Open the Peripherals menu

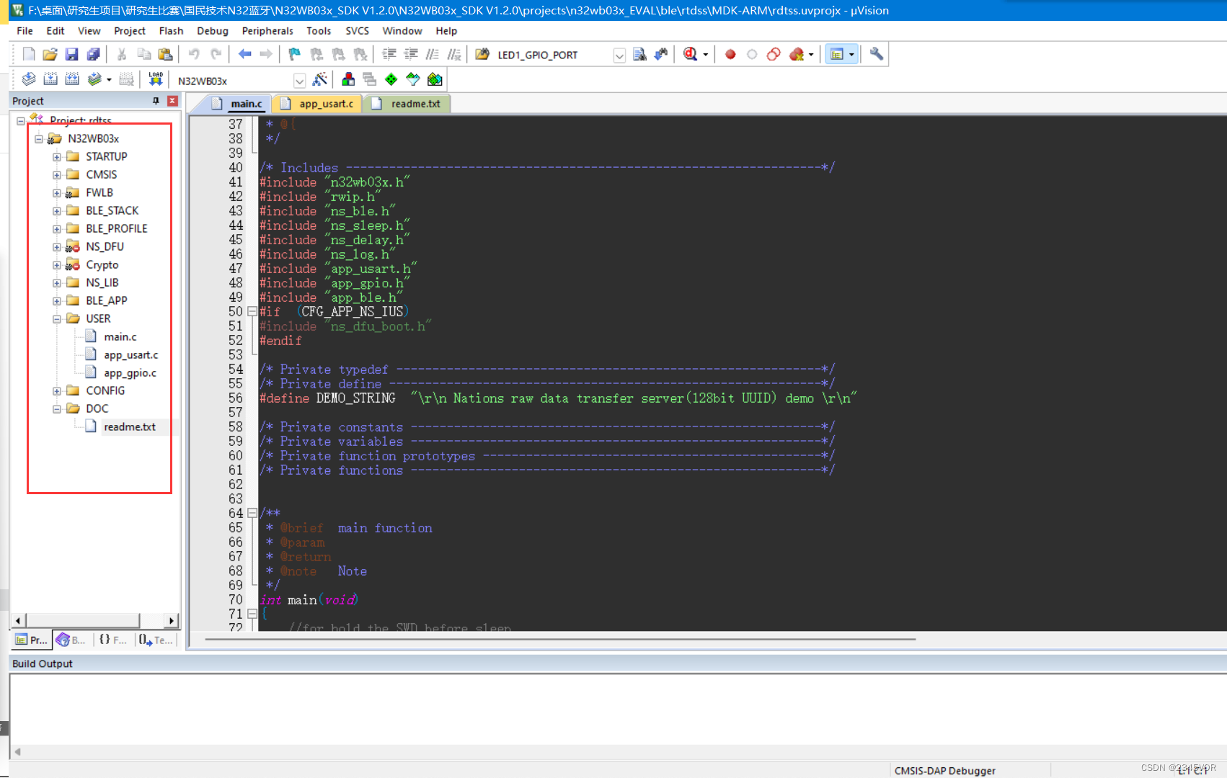(x=267, y=31)
